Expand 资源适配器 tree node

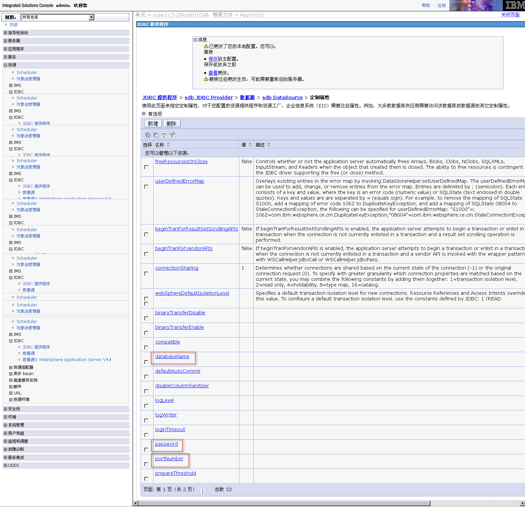[x=11, y=367]
